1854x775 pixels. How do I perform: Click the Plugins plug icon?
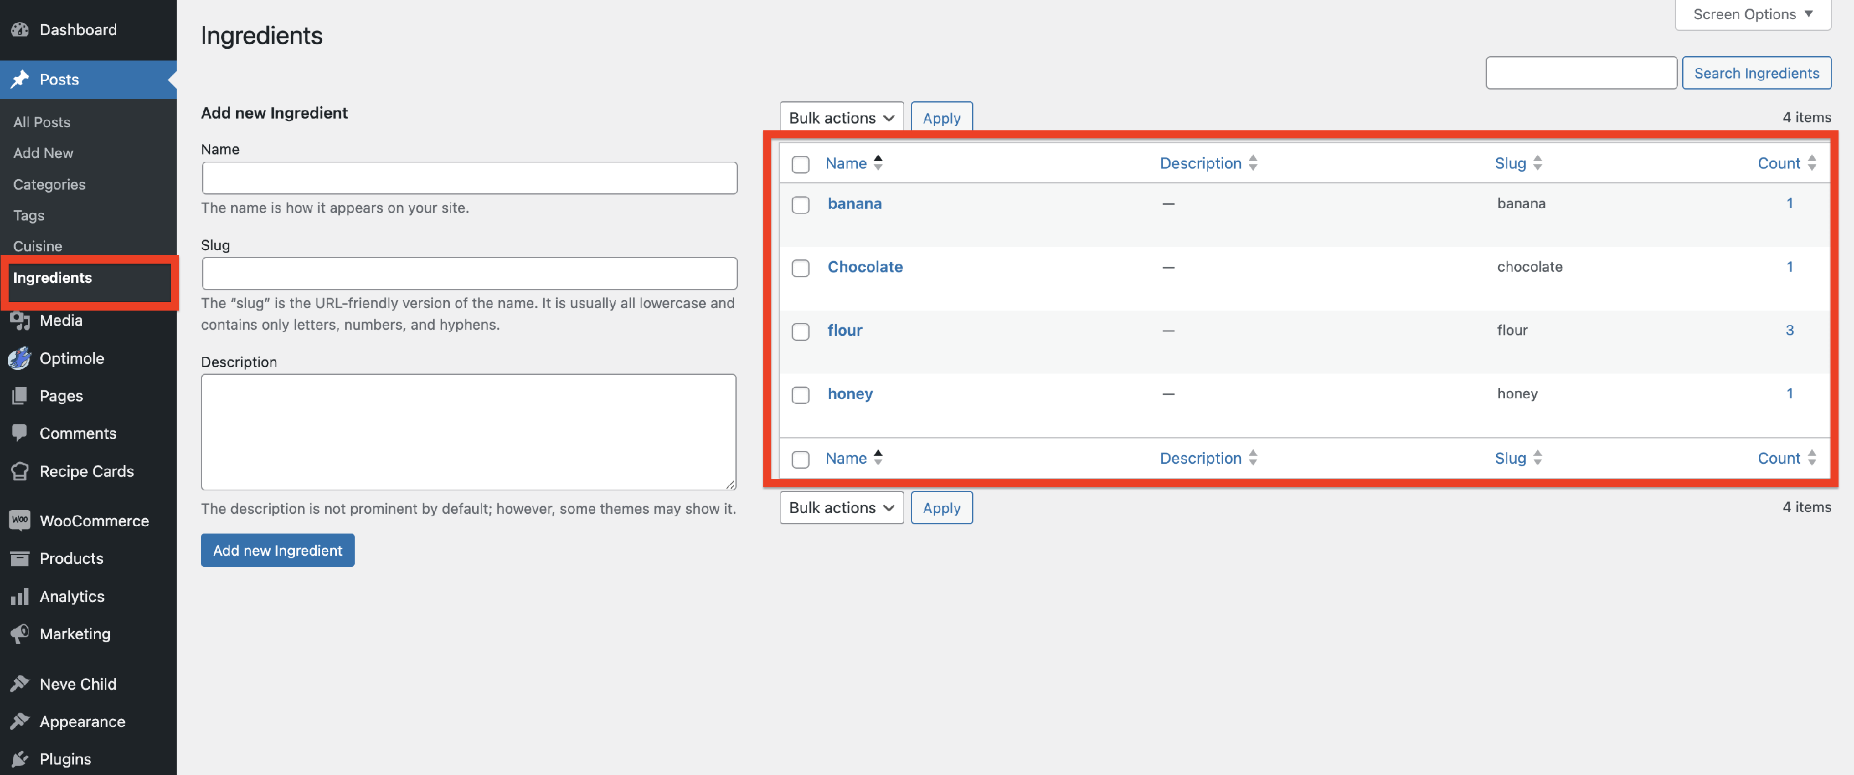click(20, 758)
